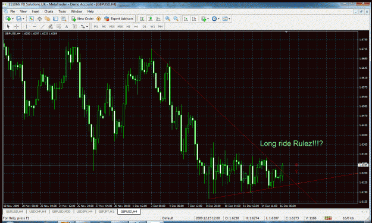Open the Insert menu
372x223 pixels.
(36, 11)
